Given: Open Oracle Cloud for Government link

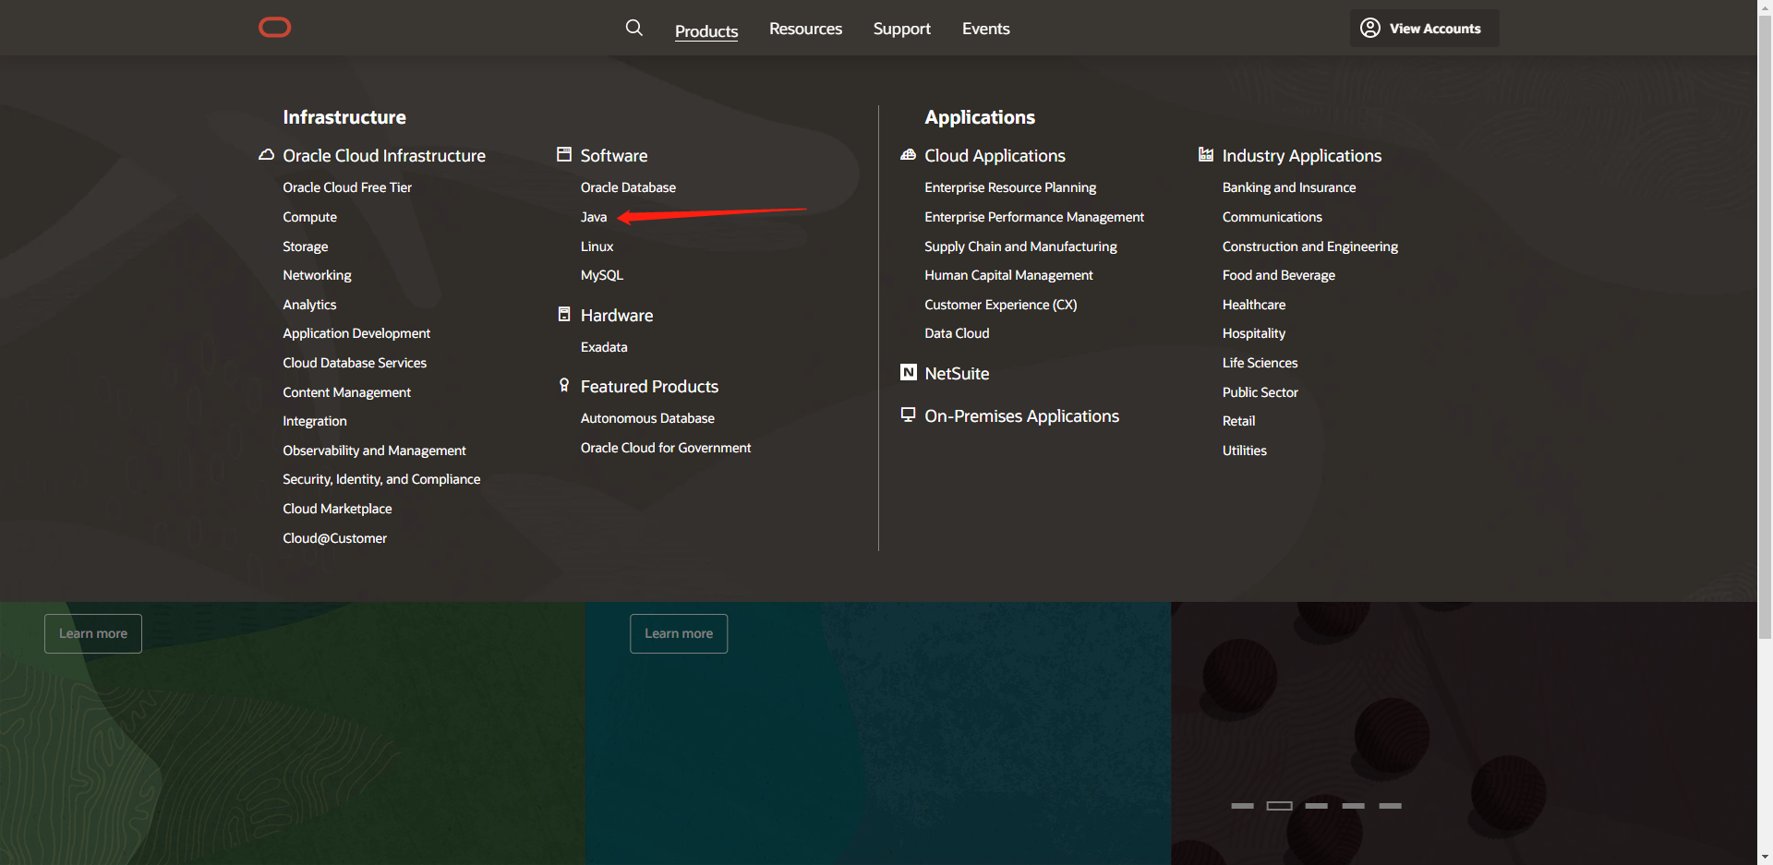Looking at the screenshot, I should coord(666,448).
